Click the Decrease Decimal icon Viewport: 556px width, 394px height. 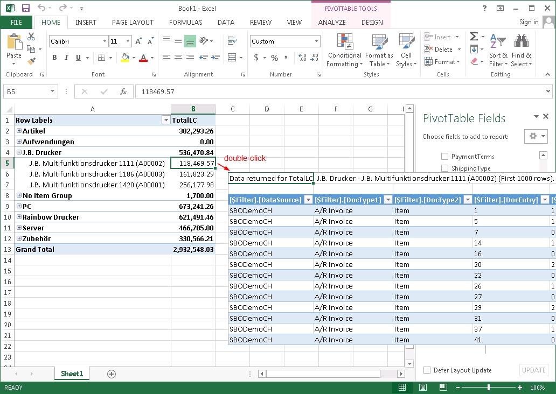pos(315,58)
